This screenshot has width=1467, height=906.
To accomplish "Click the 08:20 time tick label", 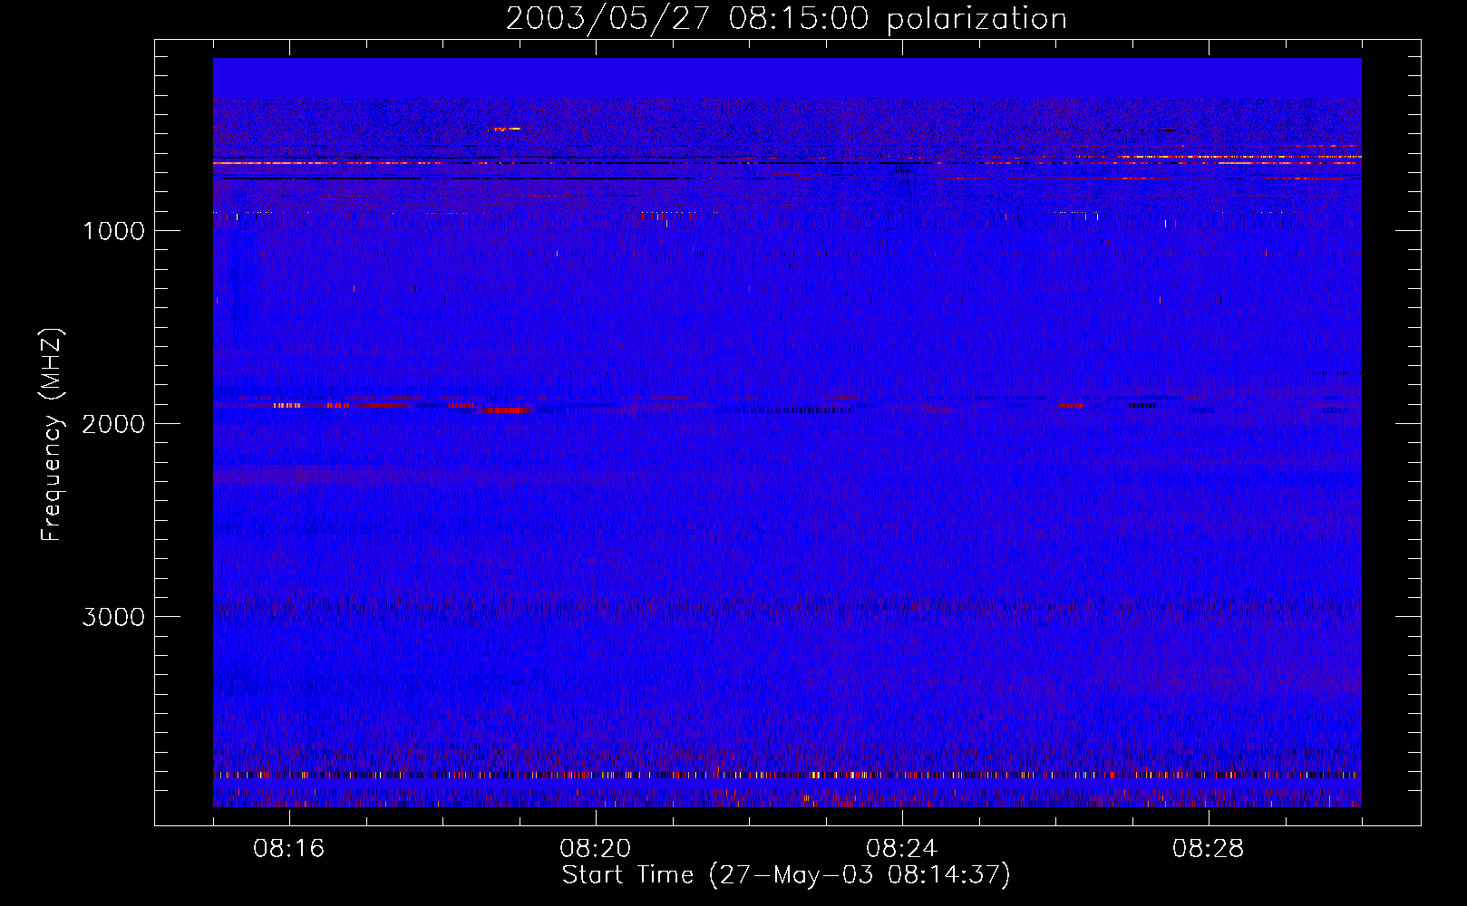I will [x=595, y=849].
